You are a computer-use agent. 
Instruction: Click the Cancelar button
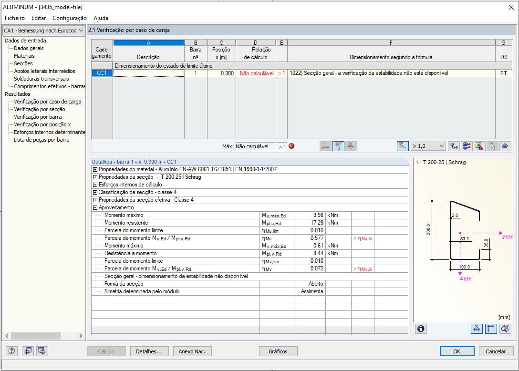[496, 351]
